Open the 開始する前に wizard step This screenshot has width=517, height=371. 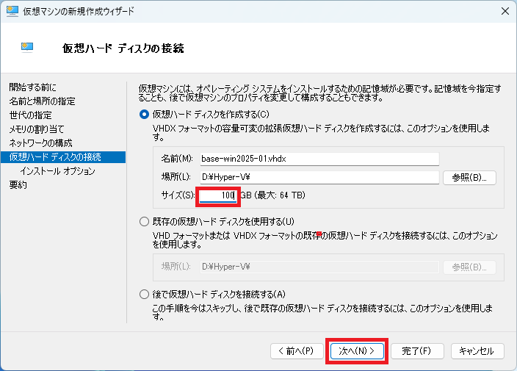coord(32,87)
